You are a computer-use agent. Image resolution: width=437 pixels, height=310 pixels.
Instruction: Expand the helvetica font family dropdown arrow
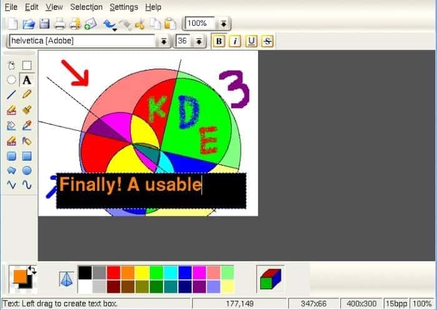164,41
